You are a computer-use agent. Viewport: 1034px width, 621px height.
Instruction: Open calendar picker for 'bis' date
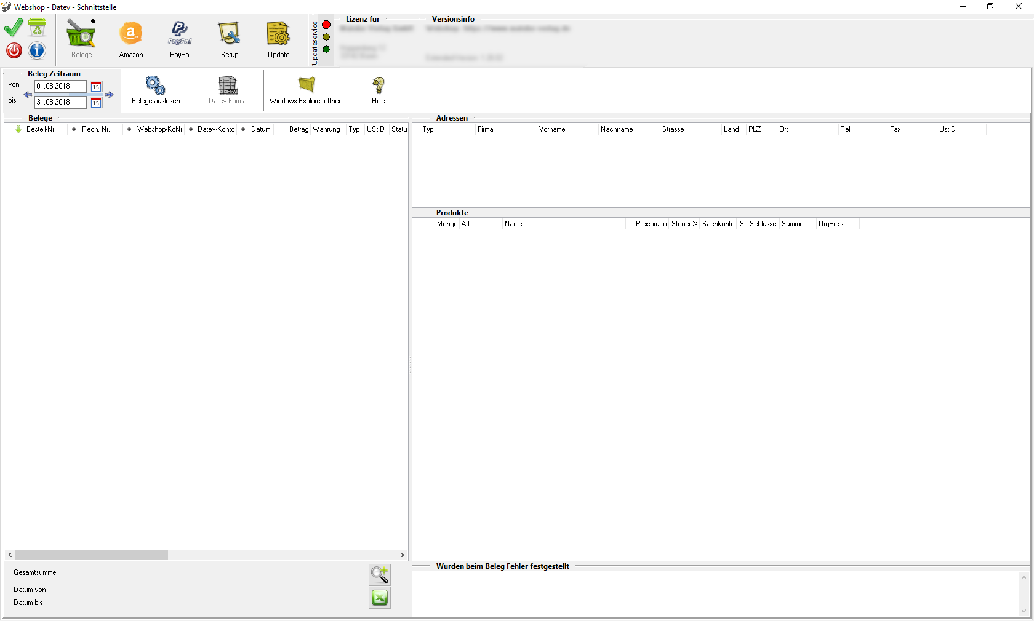tap(96, 103)
